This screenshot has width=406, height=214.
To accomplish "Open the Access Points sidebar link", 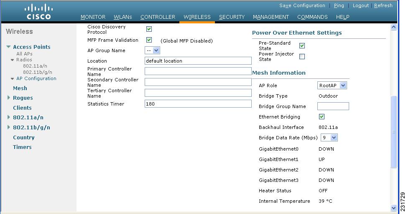I will pyautogui.click(x=32, y=47).
